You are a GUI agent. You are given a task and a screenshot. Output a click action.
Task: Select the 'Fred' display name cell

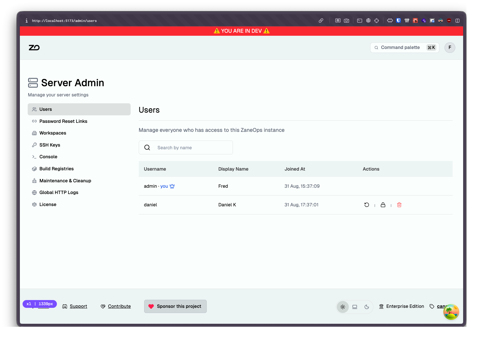[x=223, y=186]
